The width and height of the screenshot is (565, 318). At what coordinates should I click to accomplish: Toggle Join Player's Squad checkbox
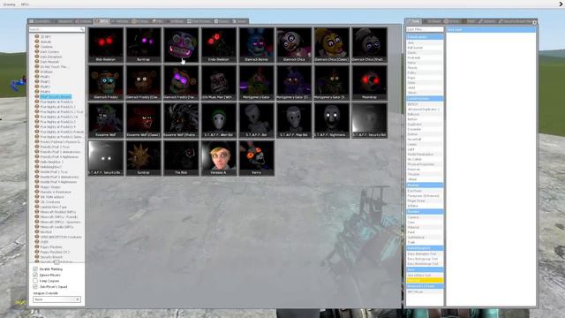click(x=35, y=286)
